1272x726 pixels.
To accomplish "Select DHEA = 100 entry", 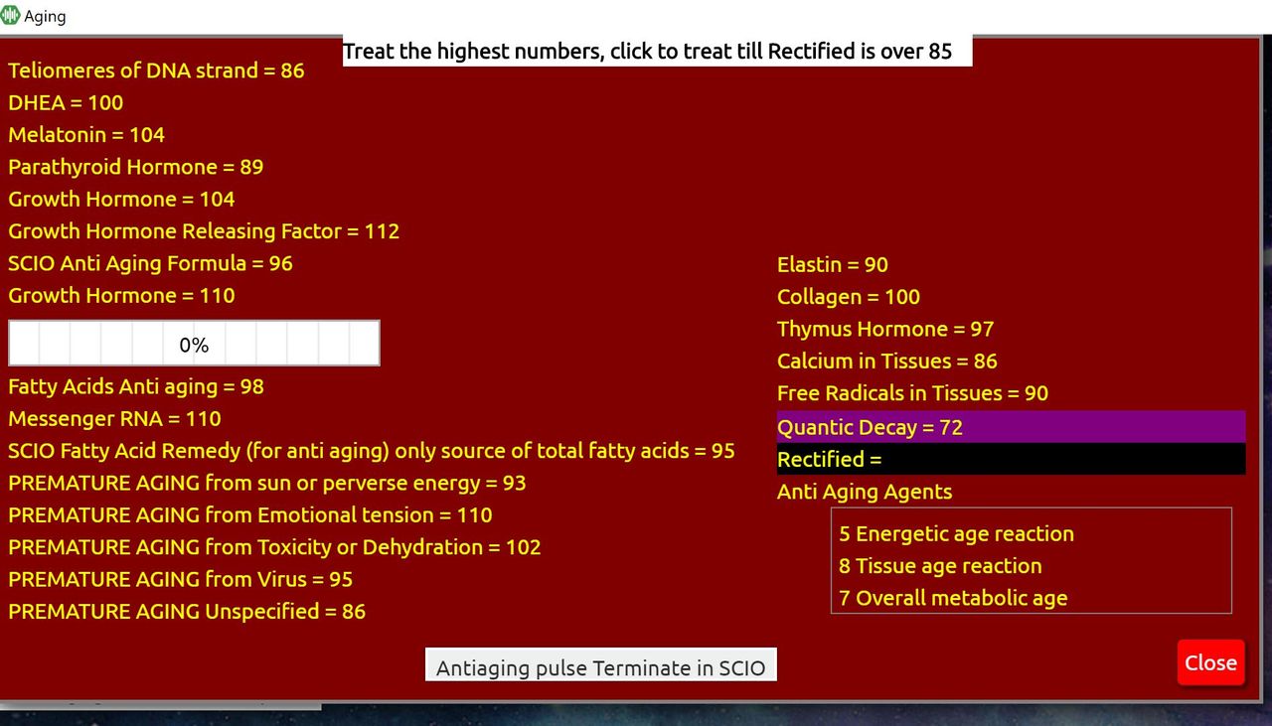I will click(x=66, y=102).
